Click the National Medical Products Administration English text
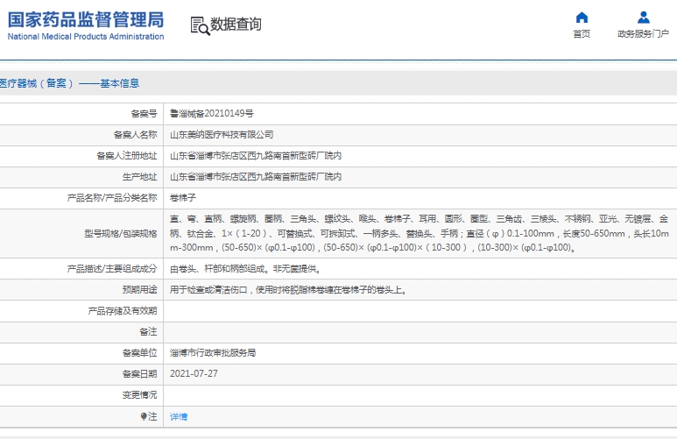 86,37
